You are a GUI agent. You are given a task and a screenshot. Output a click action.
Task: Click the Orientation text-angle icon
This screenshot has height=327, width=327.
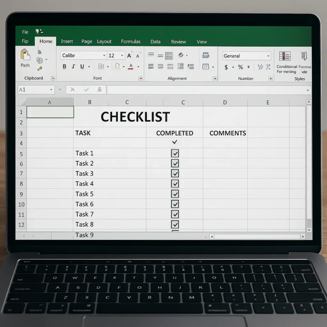pyautogui.click(x=181, y=55)
